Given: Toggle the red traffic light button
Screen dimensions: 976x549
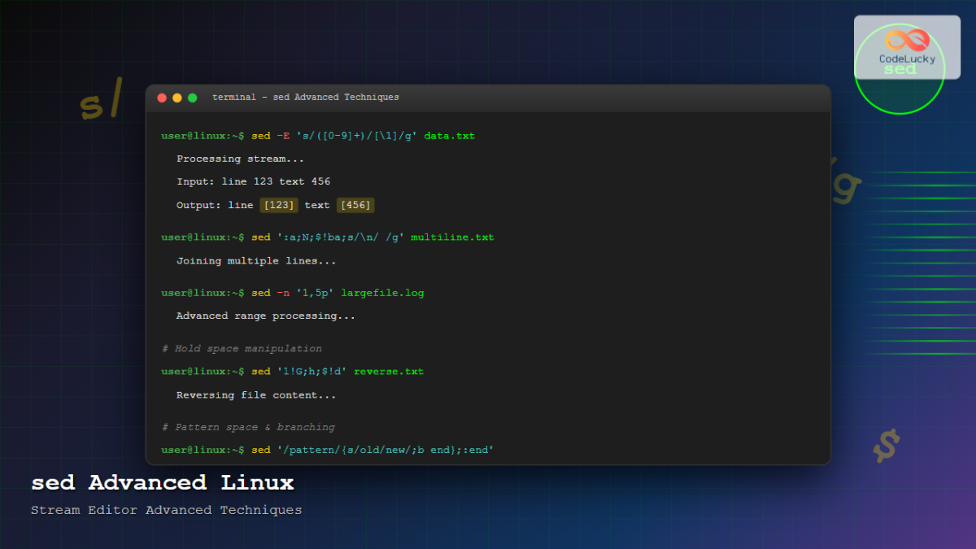Looking at the screenshot, I should [x=162, y=97].
